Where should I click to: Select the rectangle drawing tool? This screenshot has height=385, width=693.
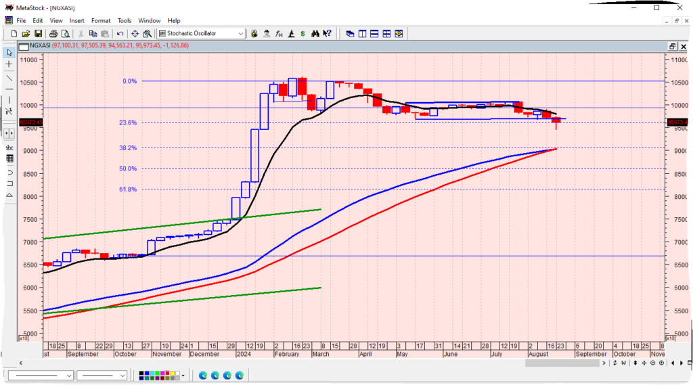pyautogui.click(x=9, y=183)
